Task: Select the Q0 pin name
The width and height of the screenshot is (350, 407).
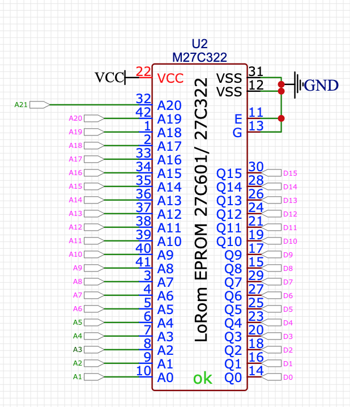Action: (233, 378)
